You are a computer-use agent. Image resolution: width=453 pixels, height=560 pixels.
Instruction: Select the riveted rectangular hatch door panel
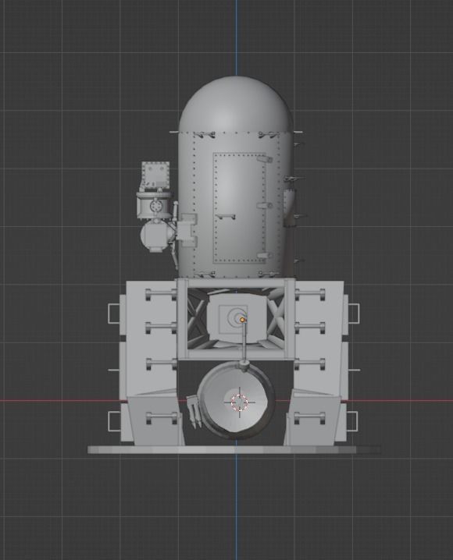240,208
